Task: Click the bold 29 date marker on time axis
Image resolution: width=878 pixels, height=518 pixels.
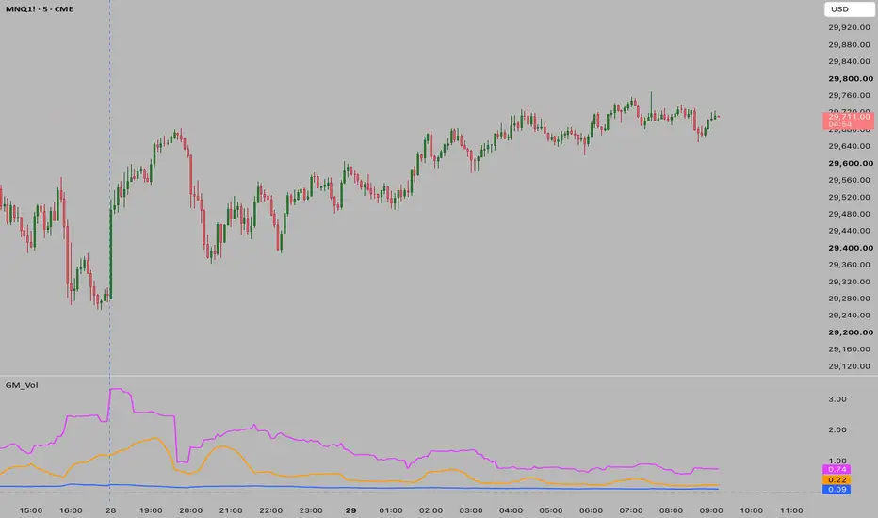Action: [351, 510]
